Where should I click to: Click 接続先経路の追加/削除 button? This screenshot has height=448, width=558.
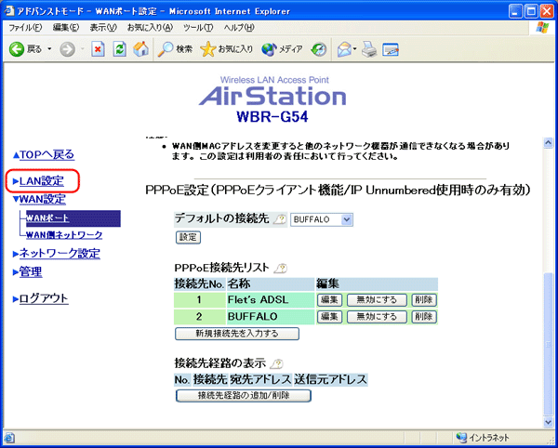point(244,396)
